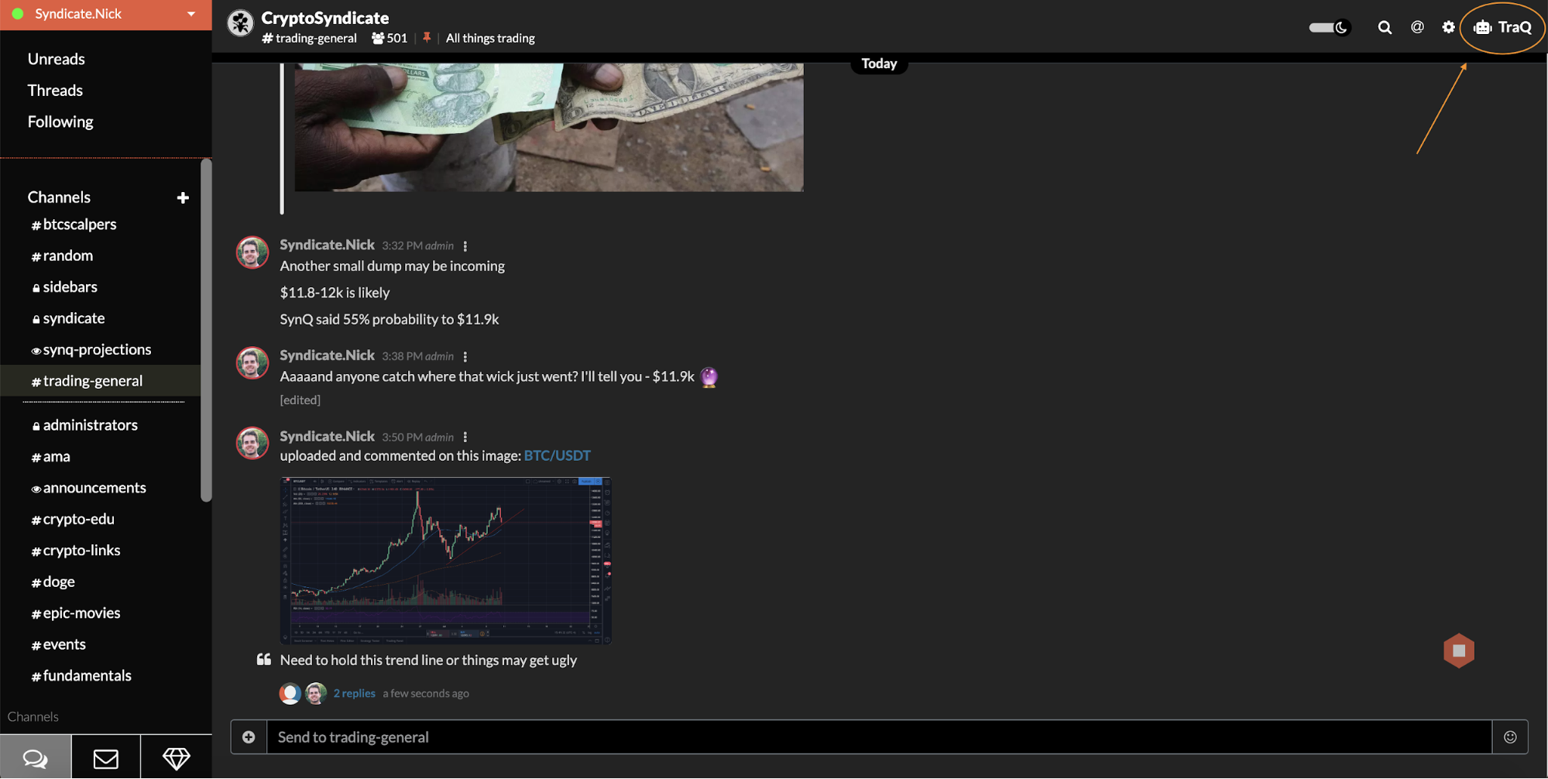Toggle the pinned messages pin icon
Image resolution: width=1548 pixels, height=779 pixels.
427,37
